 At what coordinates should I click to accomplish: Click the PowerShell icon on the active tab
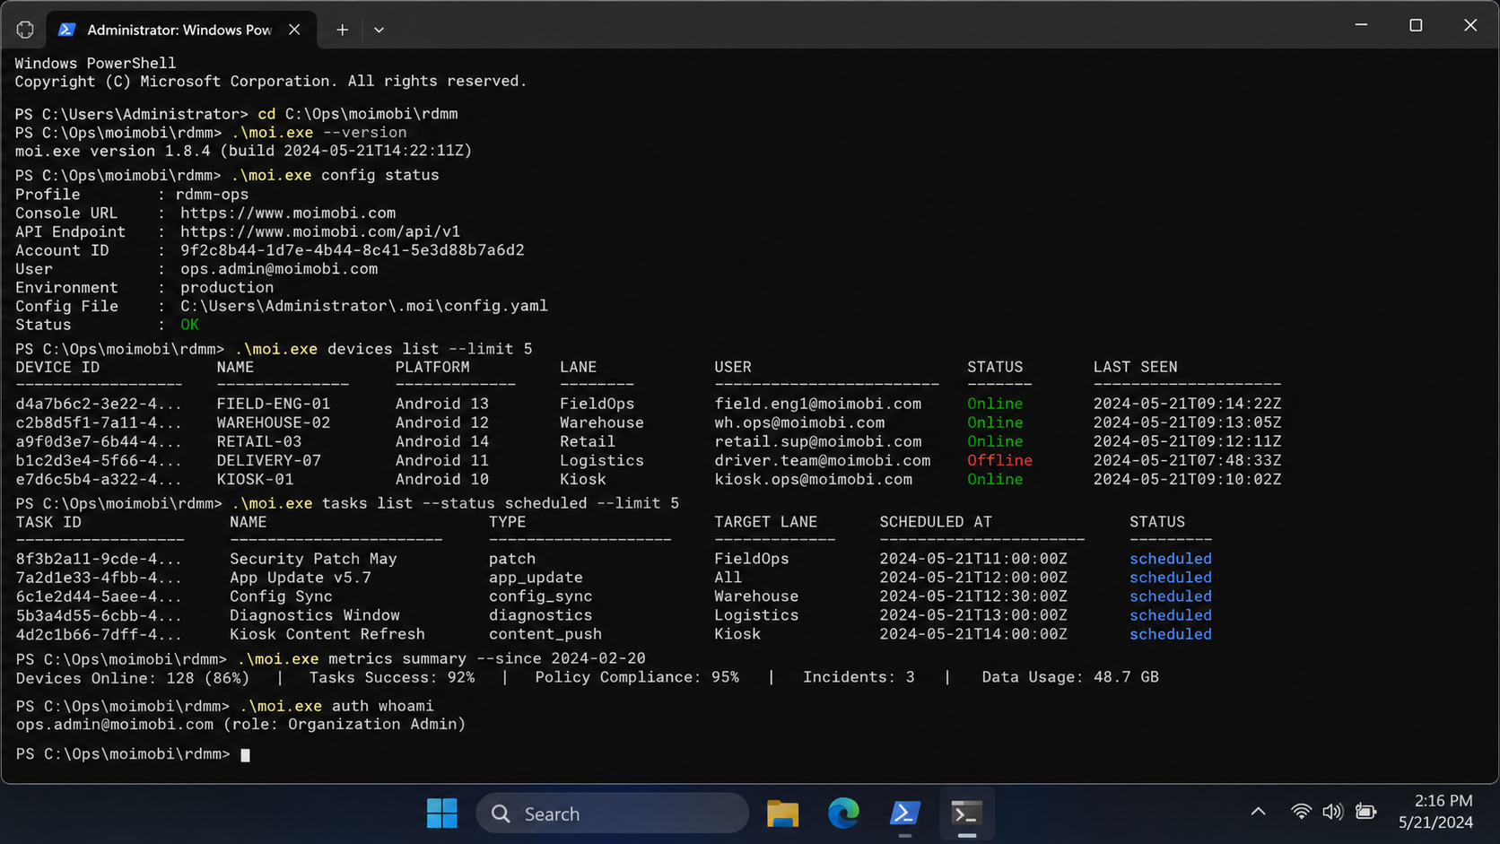click(66, 30)
